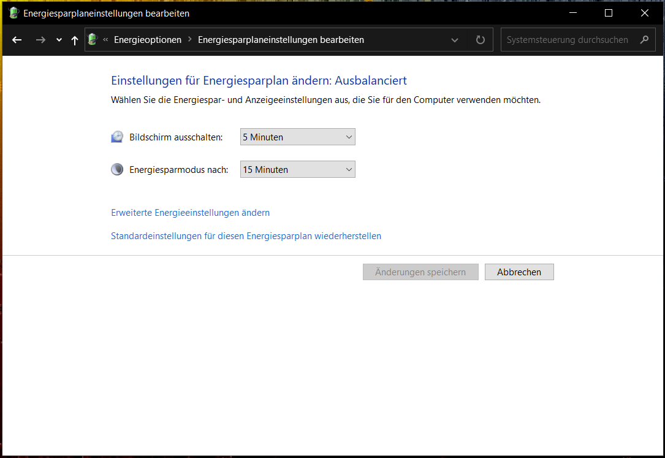Click Standardeinstellungen wiederherstellen link
Screen dimensions: 665x458
246,236
